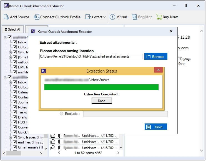Uncheck the EML files folder checkbox
Viewport: 206px width, 161px height.
(x=15, y=67)
